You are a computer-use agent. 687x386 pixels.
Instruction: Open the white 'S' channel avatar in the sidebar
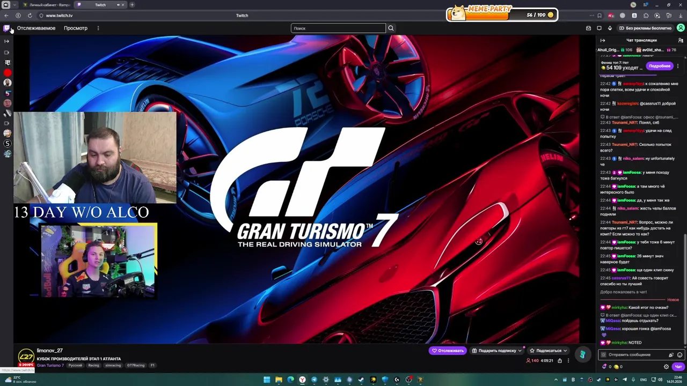(7, 143)
